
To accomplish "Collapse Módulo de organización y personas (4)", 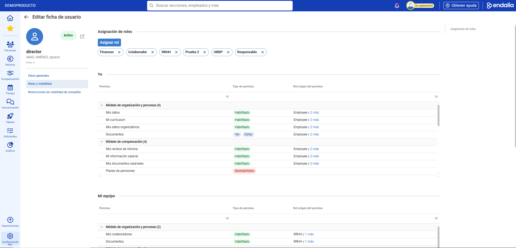I will pos(102,105).
